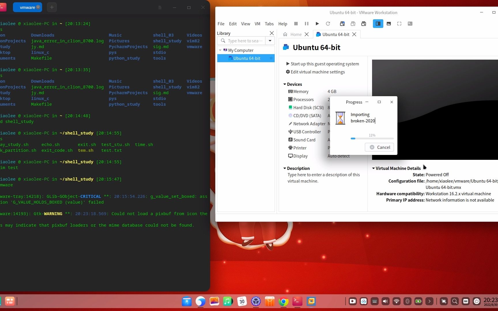The image size is (498, 311).
Task: Click the console view toolbar icon
Action: [410, 24]
